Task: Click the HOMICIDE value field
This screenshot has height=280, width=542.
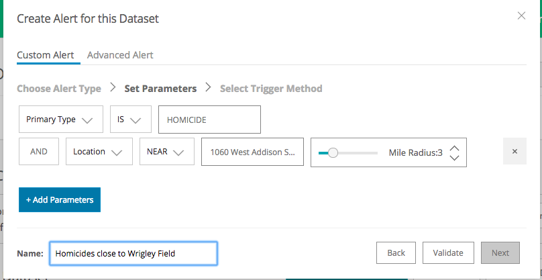Action: point(209,120)
